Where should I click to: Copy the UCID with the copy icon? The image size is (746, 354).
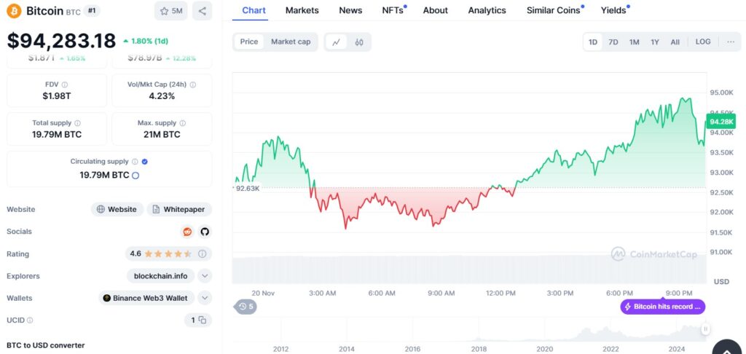click(x=203, y=320)
